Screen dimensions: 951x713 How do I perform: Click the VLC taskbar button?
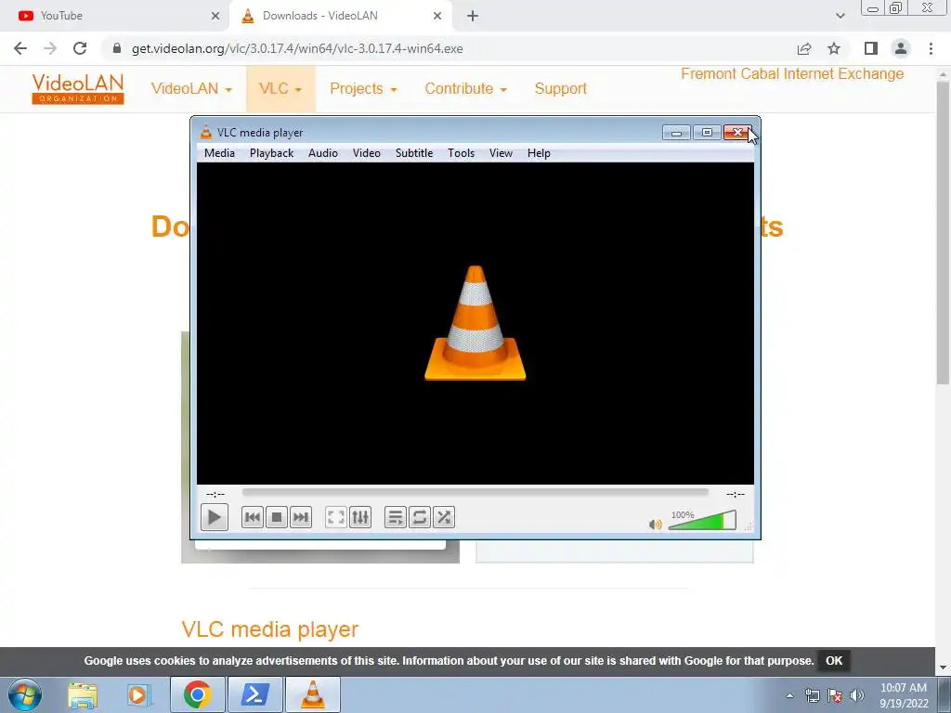(313, 694)
